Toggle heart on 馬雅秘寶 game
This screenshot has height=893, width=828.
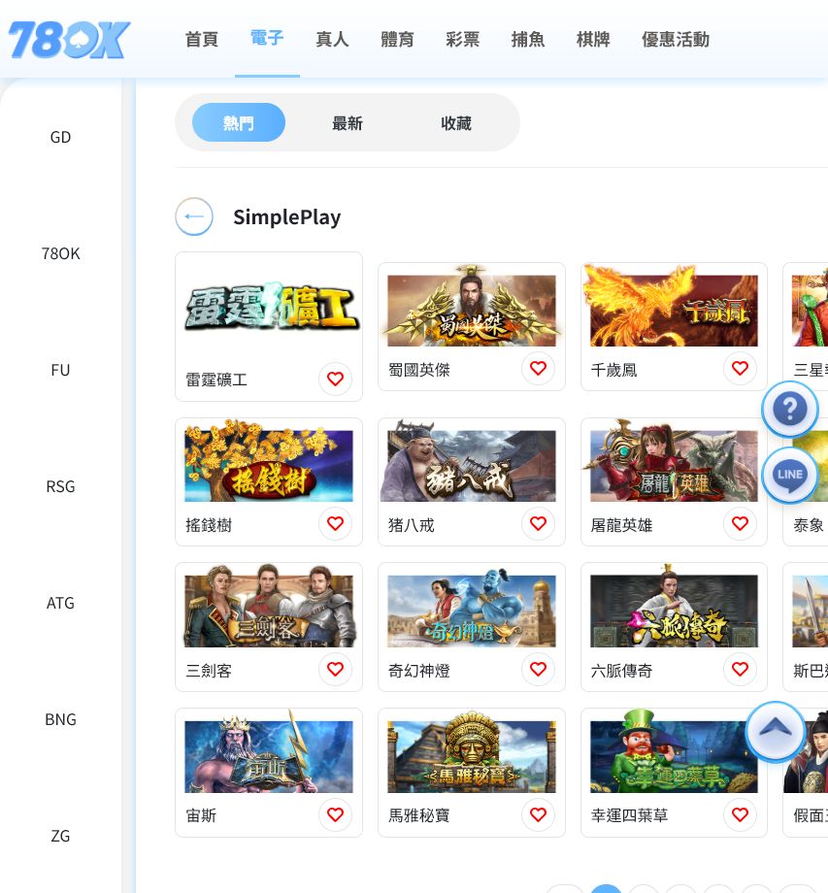pos(538,814)
